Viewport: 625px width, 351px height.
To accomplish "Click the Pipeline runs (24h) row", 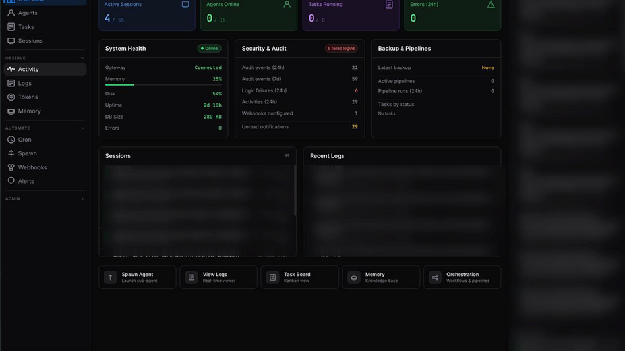I will click(436, 91).
